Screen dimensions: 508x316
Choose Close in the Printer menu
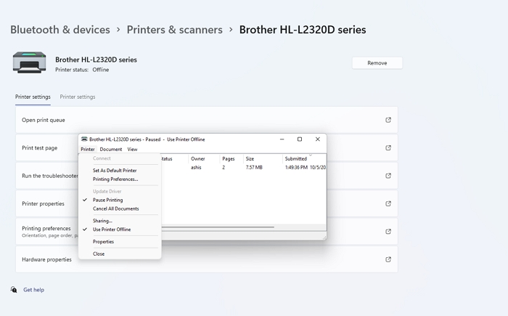pos(99,254)
